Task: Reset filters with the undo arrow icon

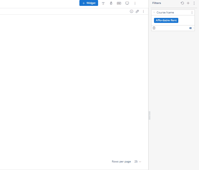Action: point(182,3)
